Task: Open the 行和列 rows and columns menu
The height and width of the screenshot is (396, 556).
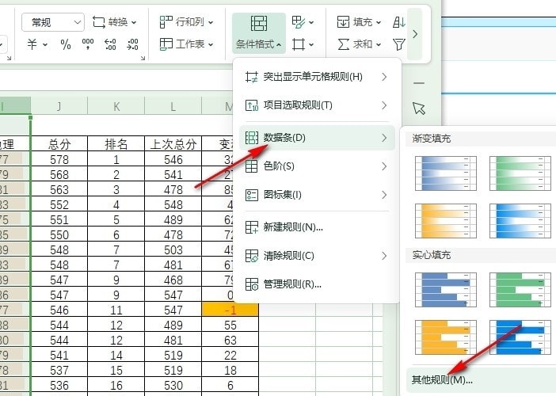Action: pyautogui.click(x=186, y=22)
